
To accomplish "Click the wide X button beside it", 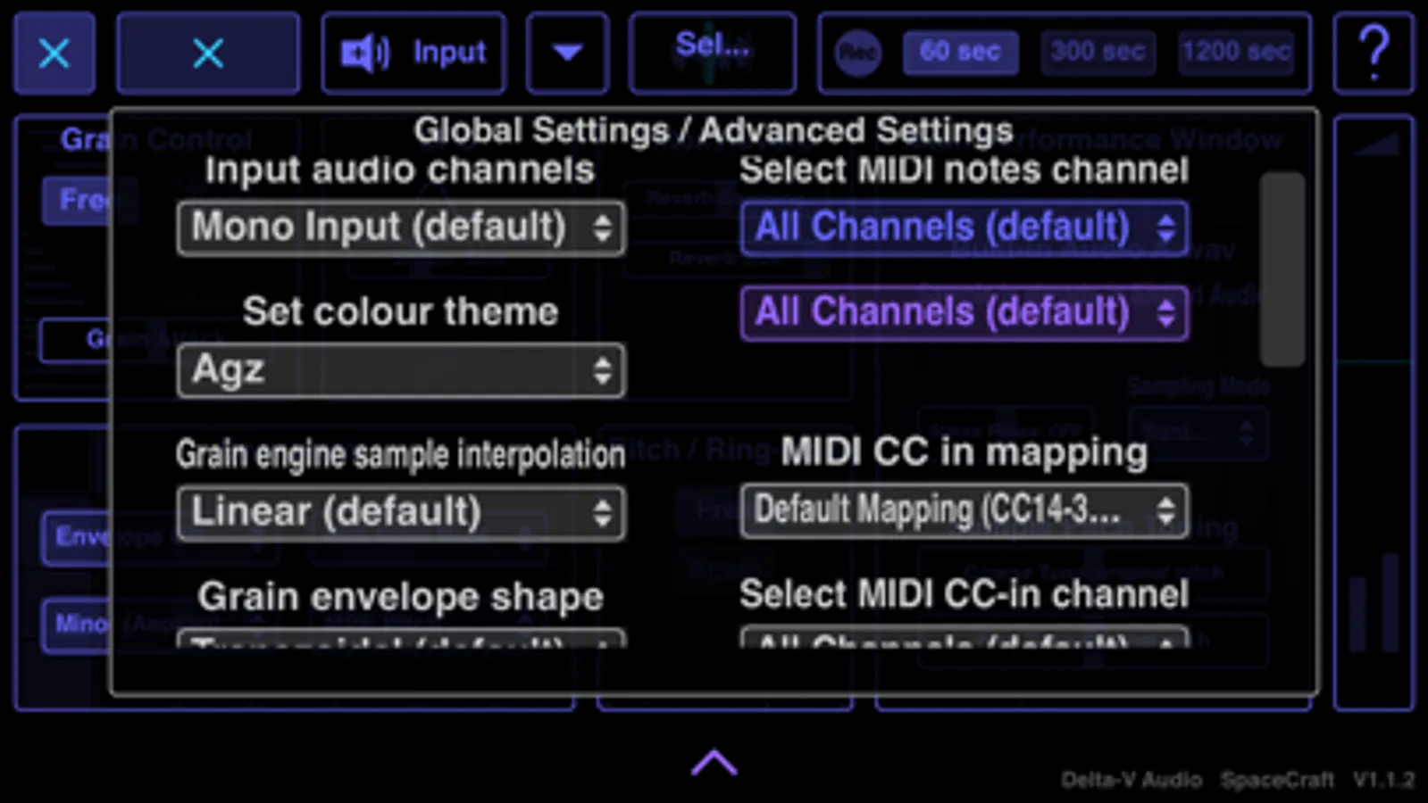I will click(x=208, y=54).
